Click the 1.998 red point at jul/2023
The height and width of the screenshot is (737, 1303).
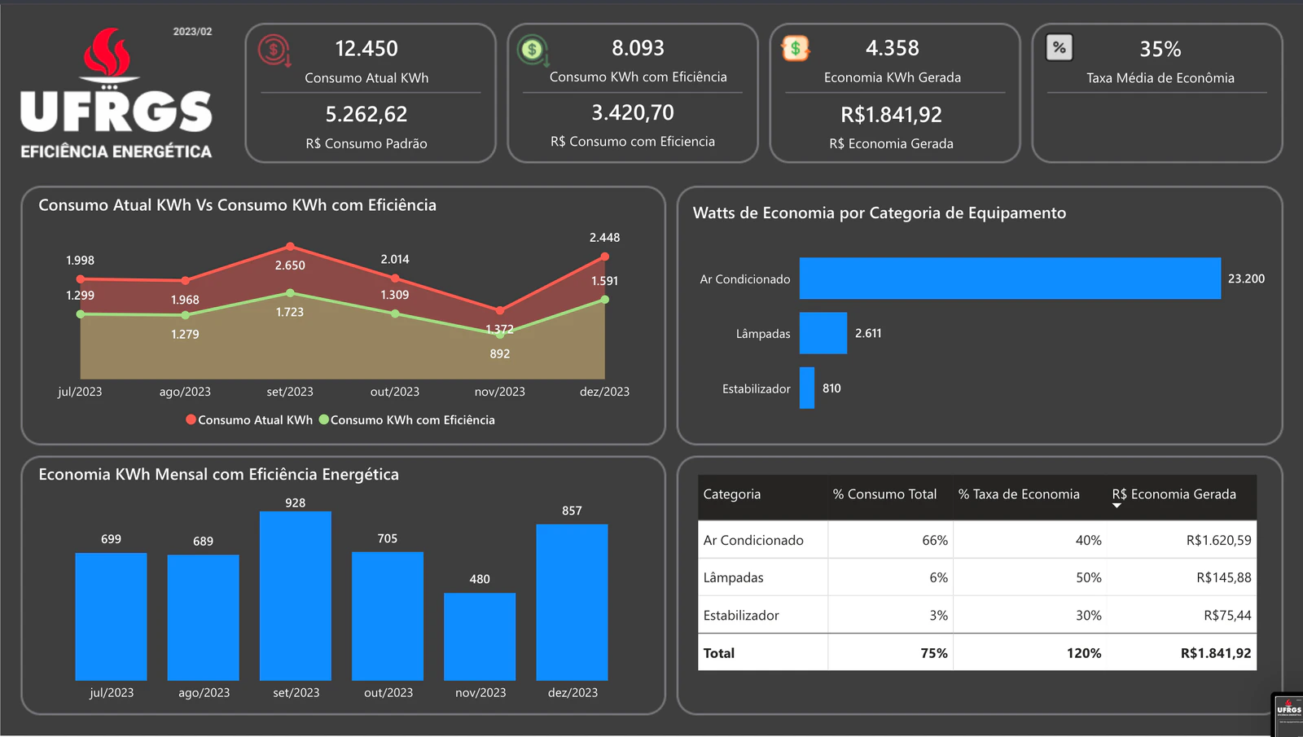[81, 279]
